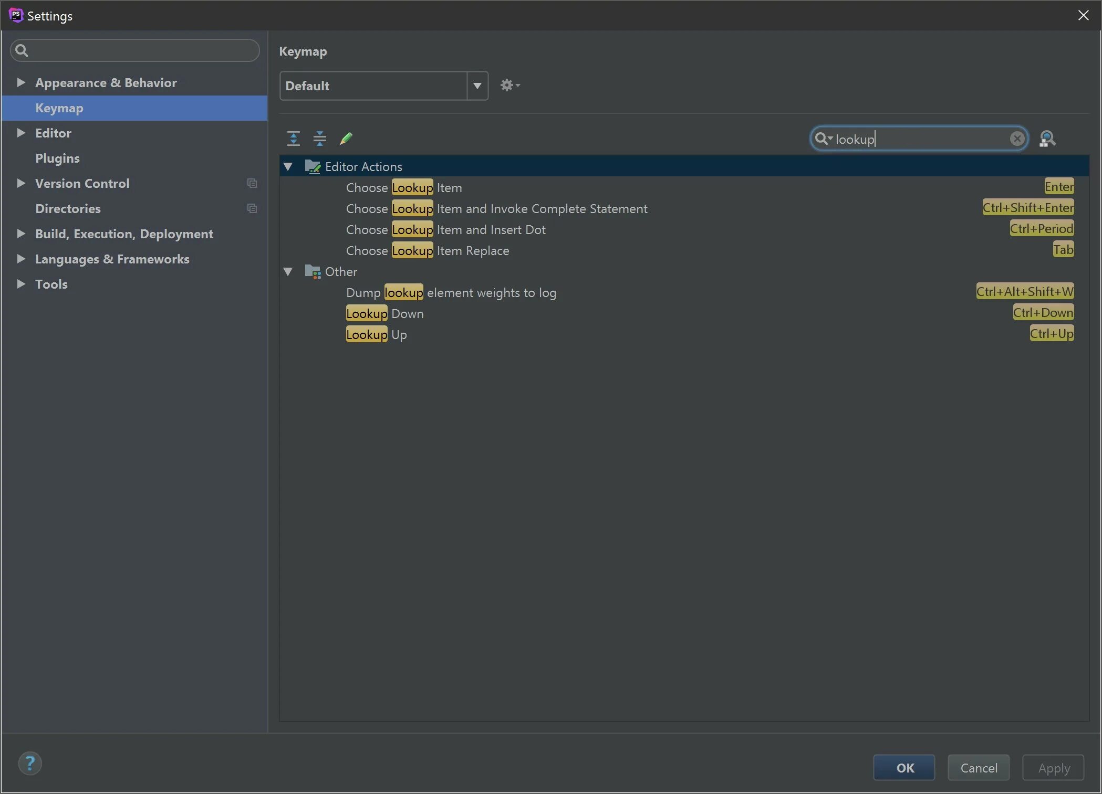Click the Version Control project-level icon
Screen dimensions: 1102x794
point(252,183)
